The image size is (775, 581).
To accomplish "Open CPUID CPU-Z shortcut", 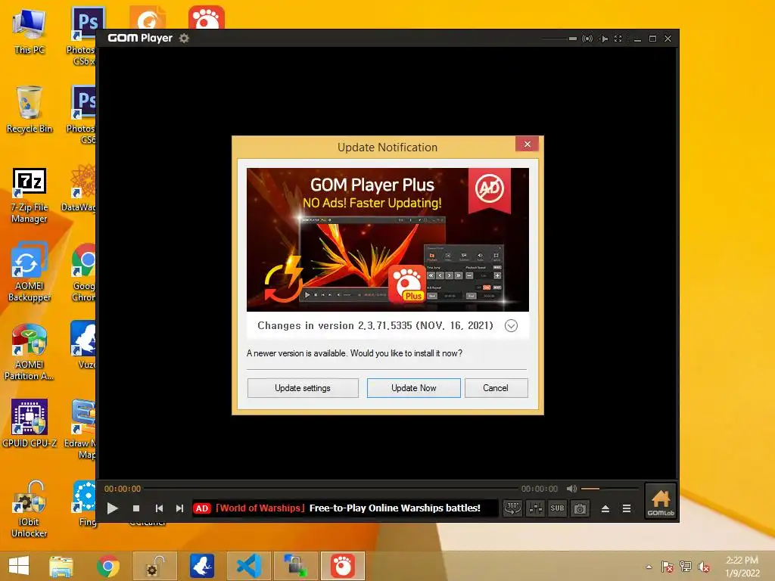I will [x=30, y=424].
